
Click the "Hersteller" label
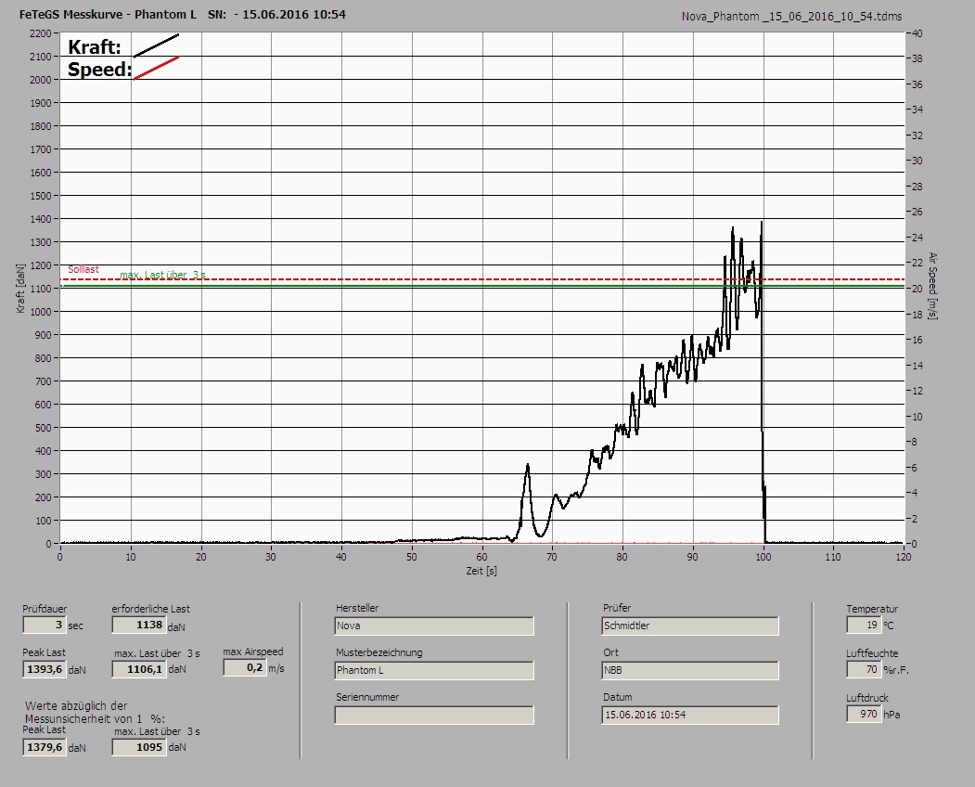[357, 608]
